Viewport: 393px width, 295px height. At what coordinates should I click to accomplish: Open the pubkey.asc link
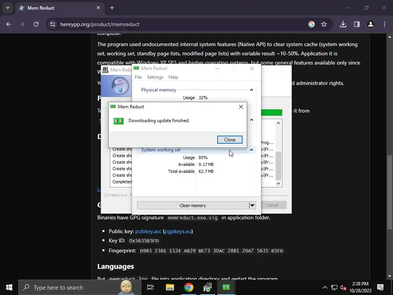[148, 232]
